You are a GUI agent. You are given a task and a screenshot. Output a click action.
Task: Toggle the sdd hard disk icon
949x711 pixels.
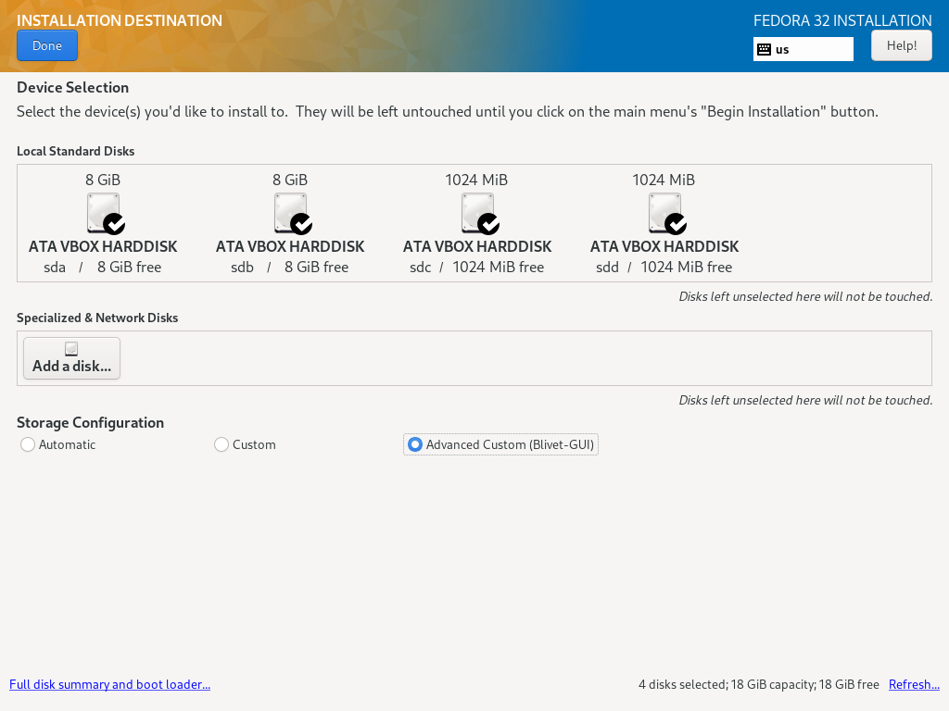click(665, 213)
